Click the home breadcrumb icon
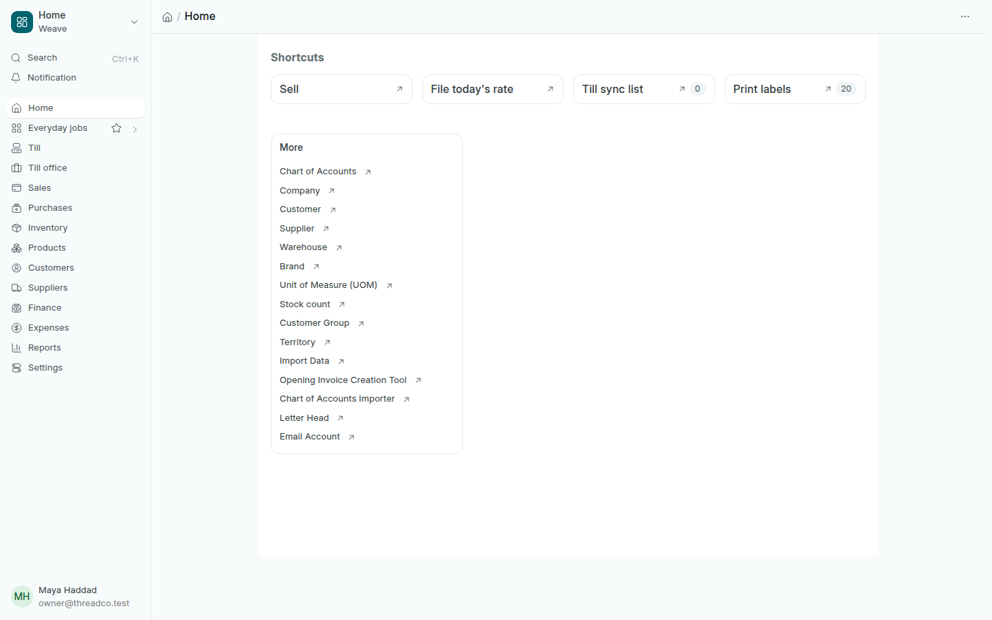The image size is (992, 620). pos(167,17)
